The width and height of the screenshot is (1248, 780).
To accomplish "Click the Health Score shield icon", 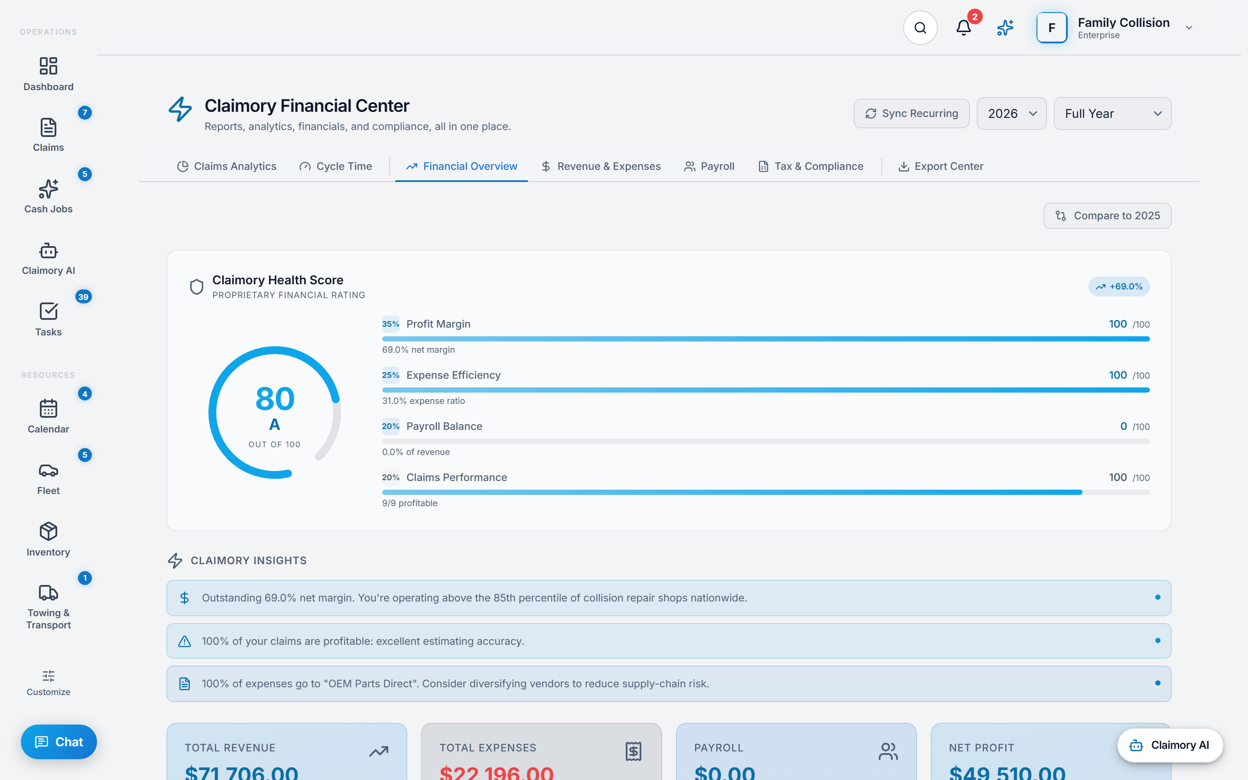I will coord(196,287).
